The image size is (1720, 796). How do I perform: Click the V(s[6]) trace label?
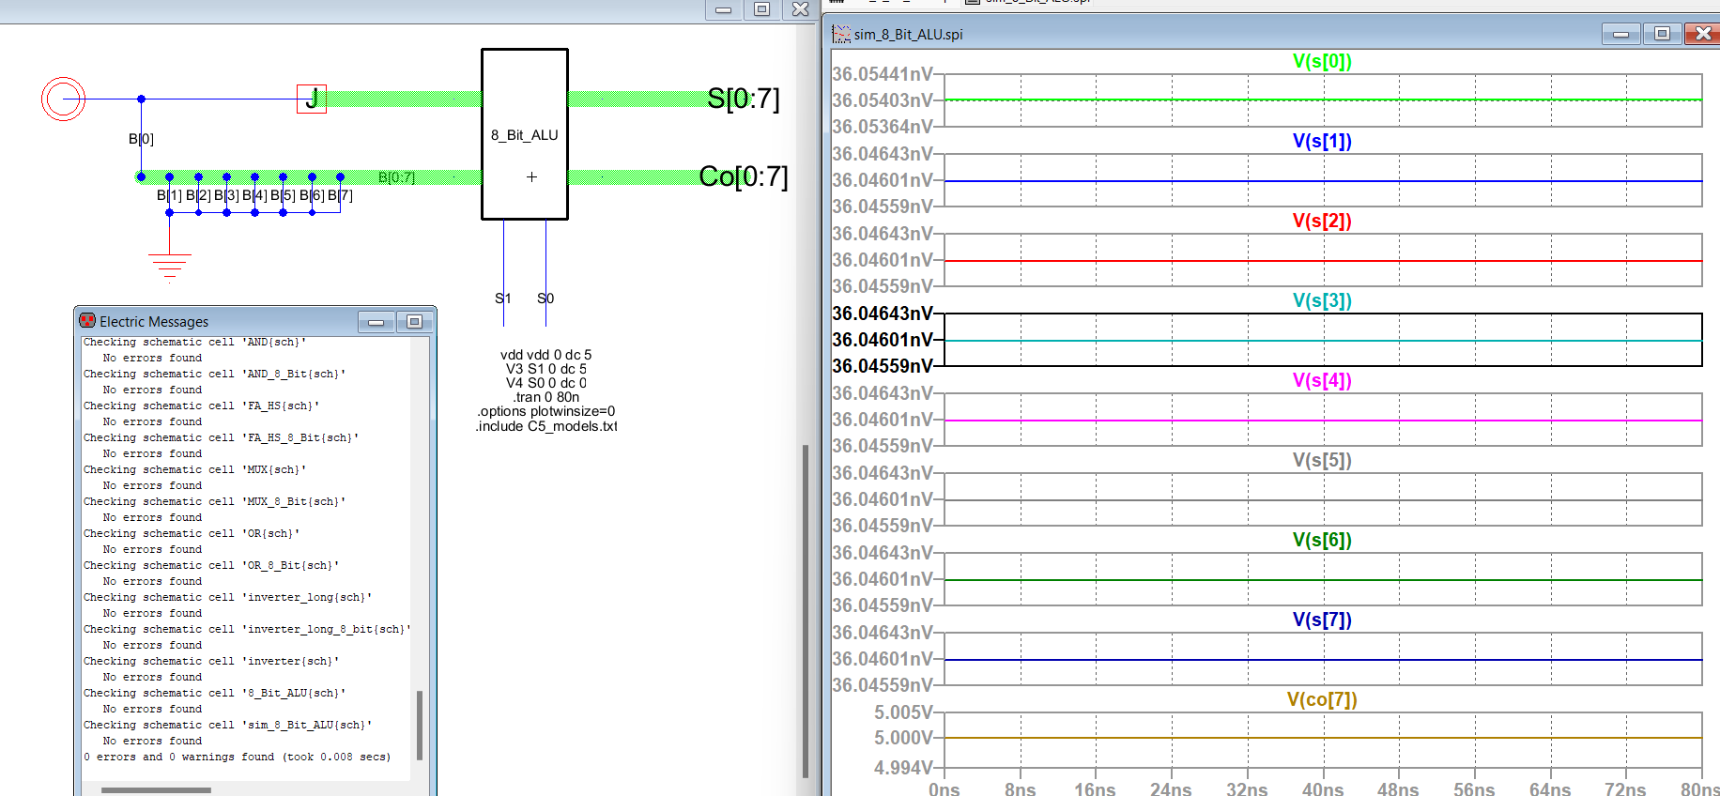[x=1322, y=540]
